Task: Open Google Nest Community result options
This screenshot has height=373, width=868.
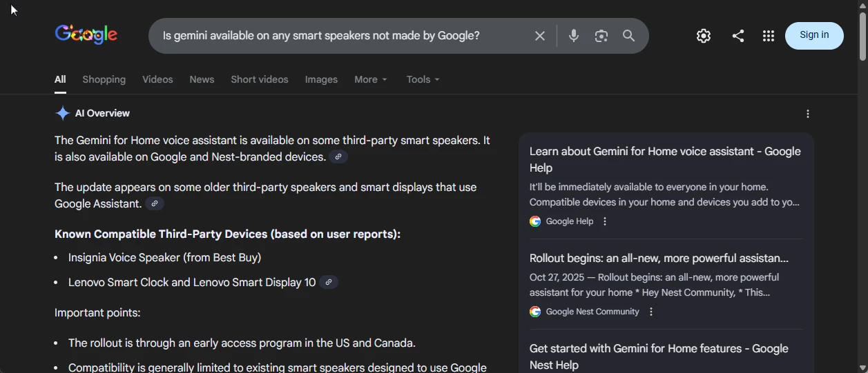Action: click(651, 312)
